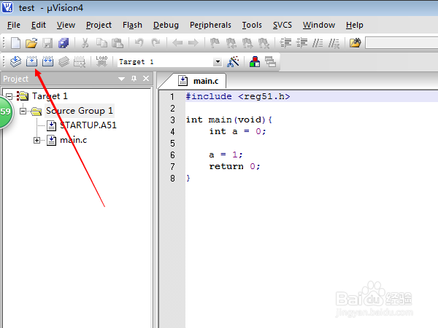Go to next bookmark icon
The width and height of the screenshot is (438, 328).
pyautogui.click(x=247, y=43)
